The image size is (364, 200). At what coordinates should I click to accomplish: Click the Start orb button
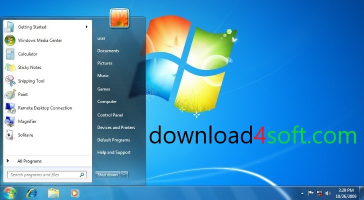(x=9, y=193)
